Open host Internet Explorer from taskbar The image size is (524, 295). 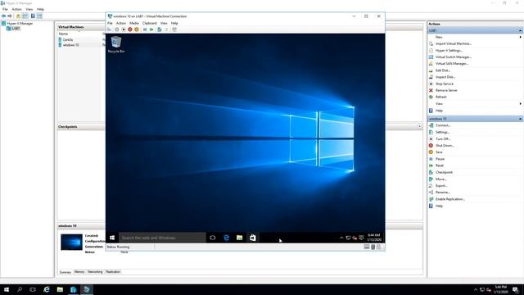[47, 289]
